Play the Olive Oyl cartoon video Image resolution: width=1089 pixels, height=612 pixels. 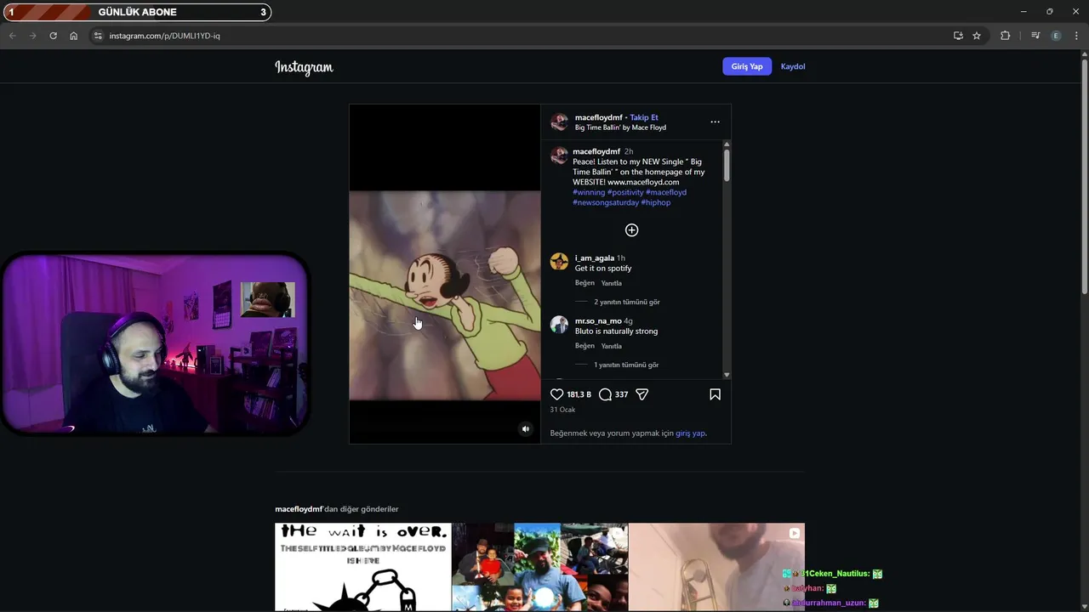click(x=445, y=274)
